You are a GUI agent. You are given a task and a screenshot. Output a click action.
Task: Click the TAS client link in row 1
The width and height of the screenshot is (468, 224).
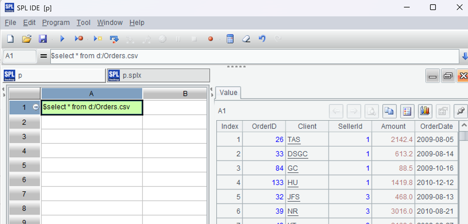tap(294, 140)
